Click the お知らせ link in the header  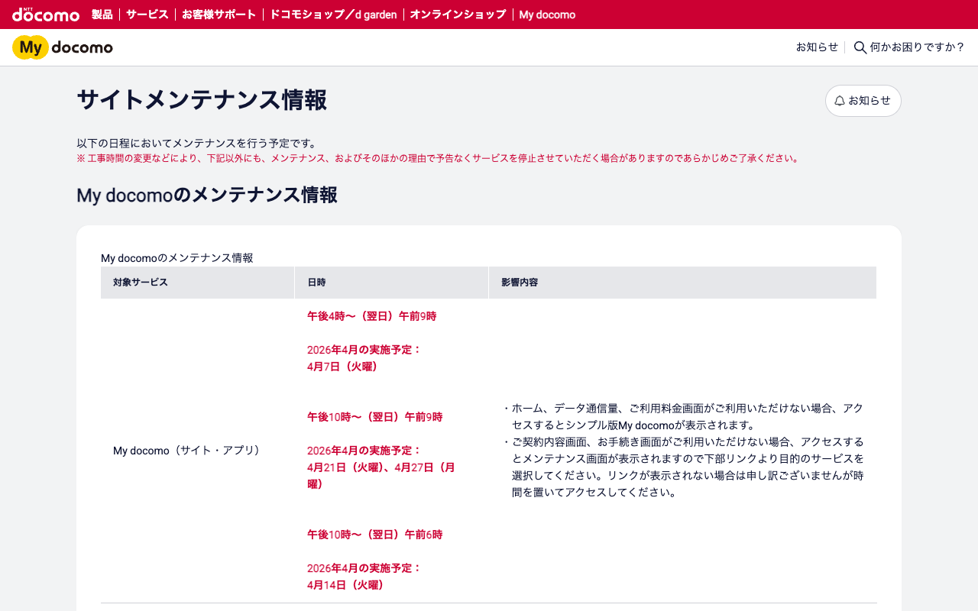tap(817, 47)
